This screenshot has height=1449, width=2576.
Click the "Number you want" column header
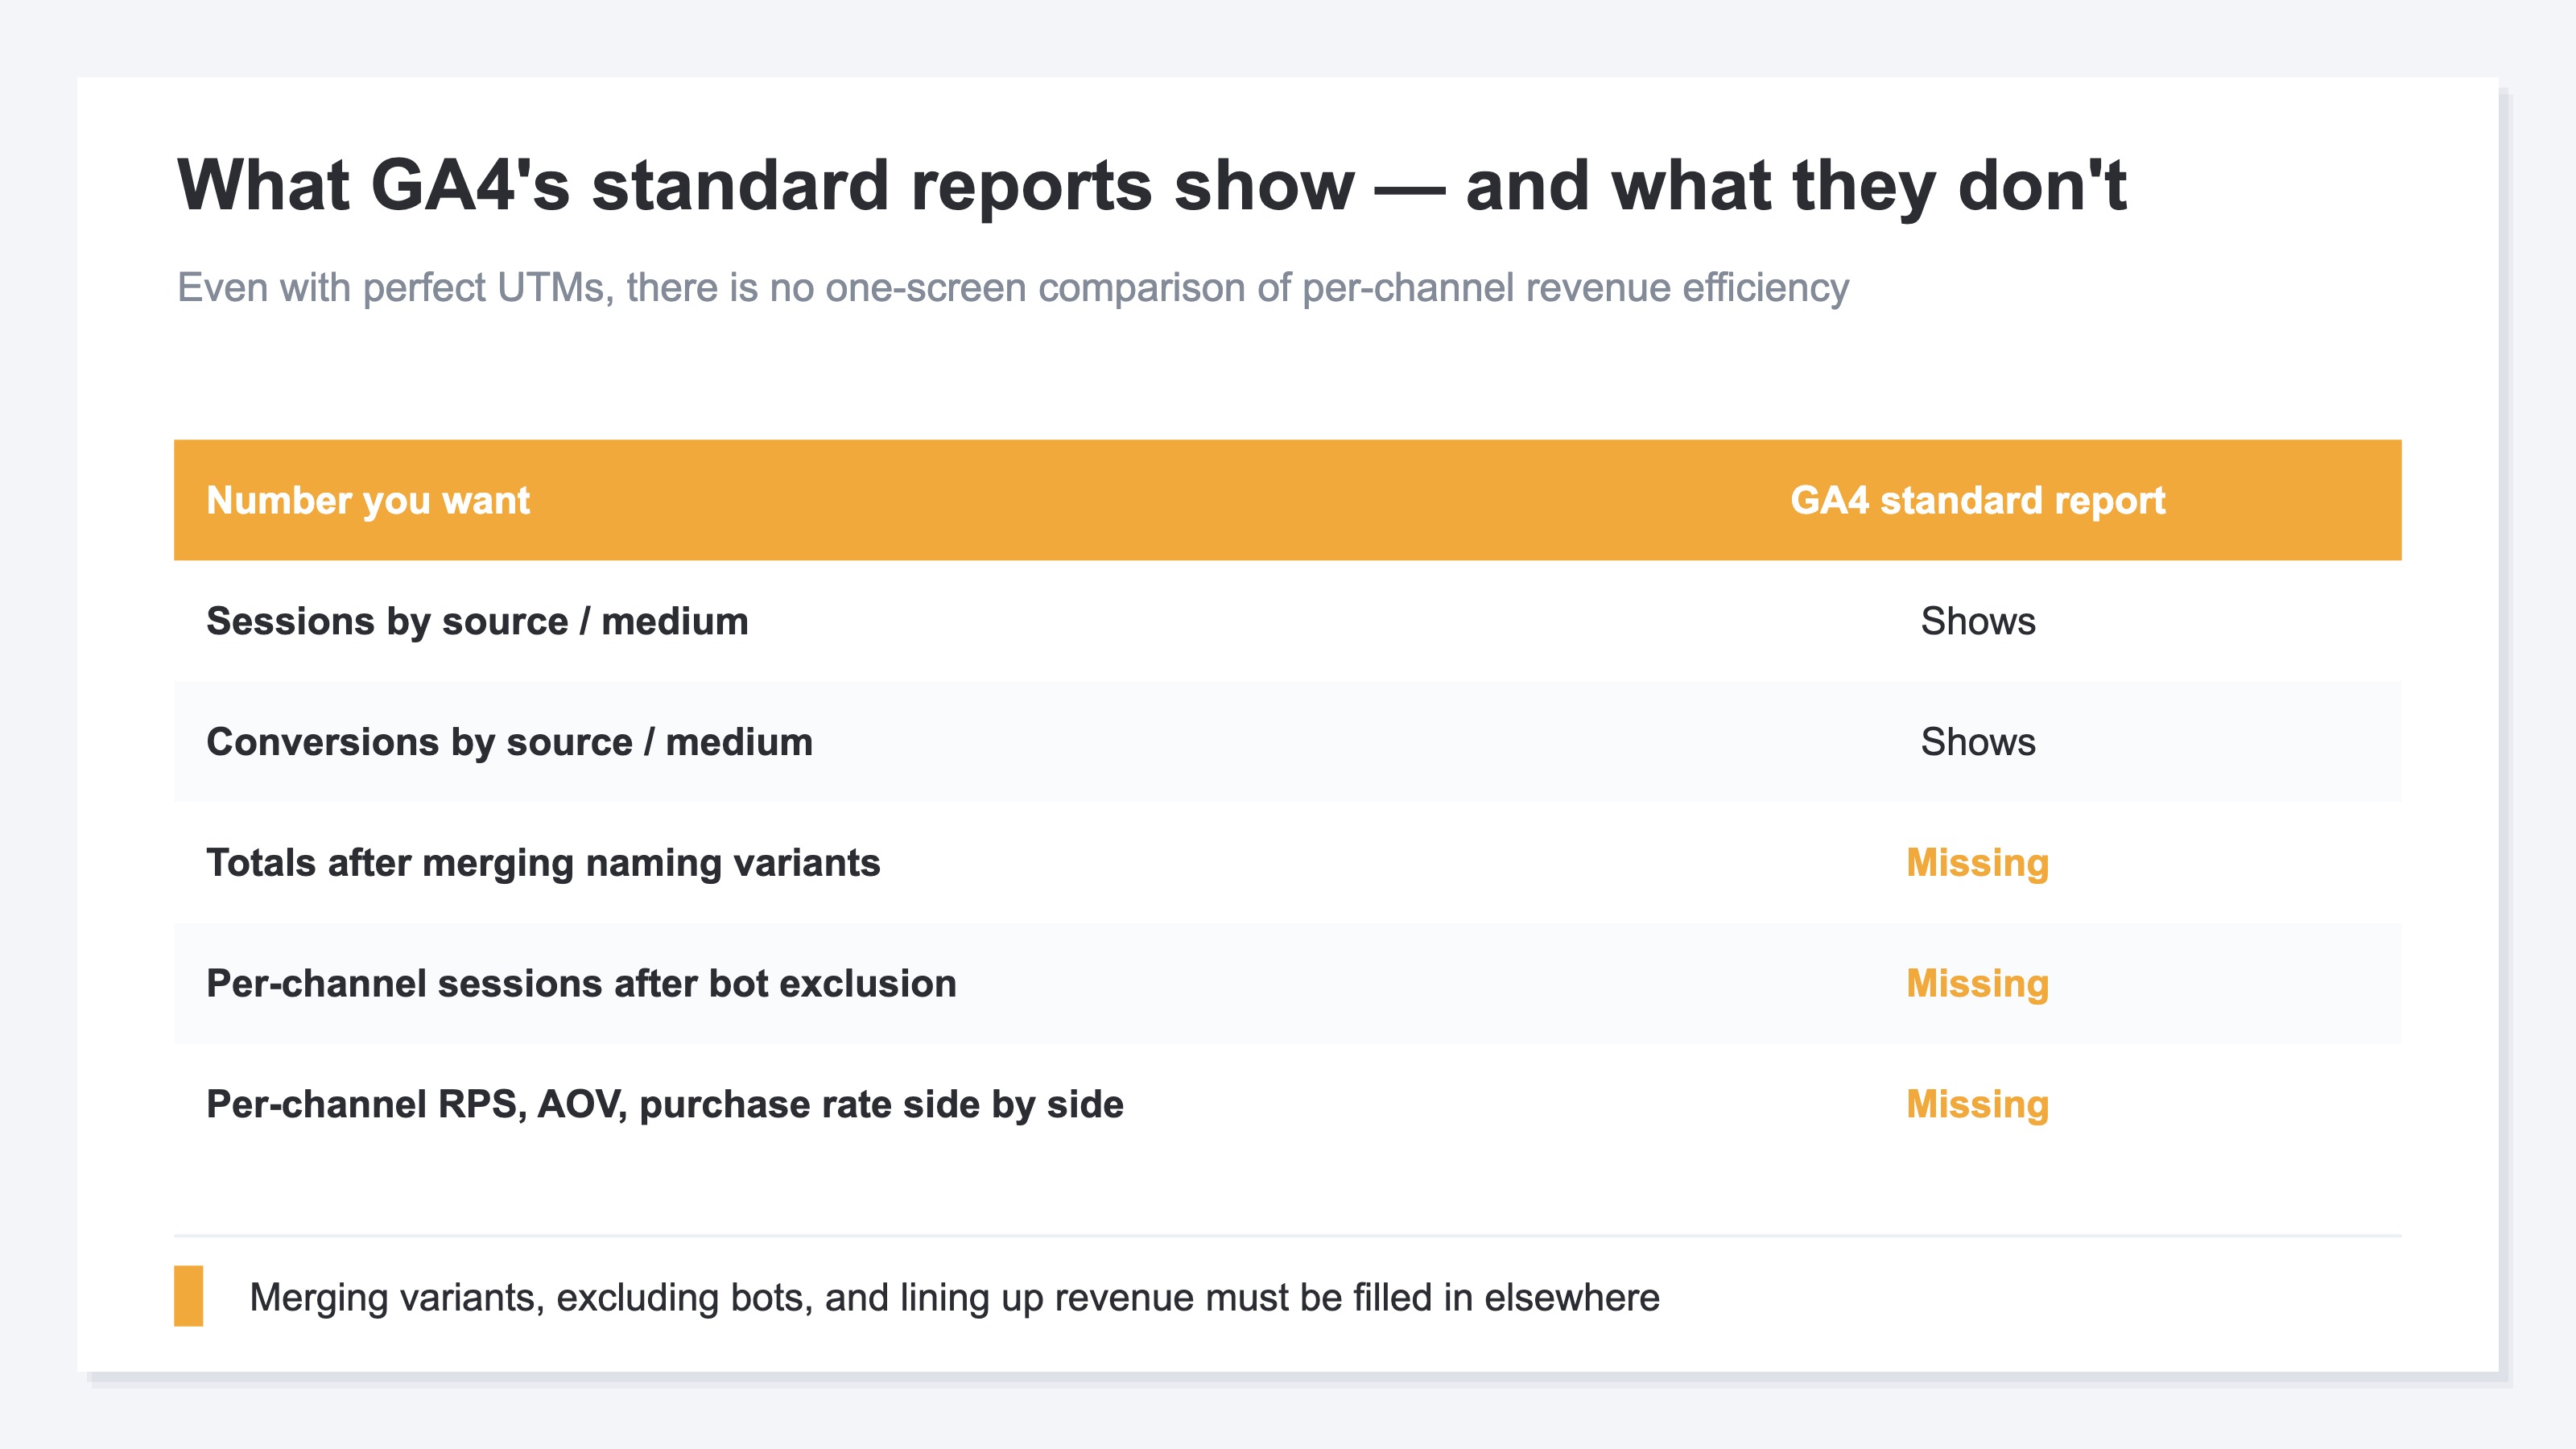point(367,500)
